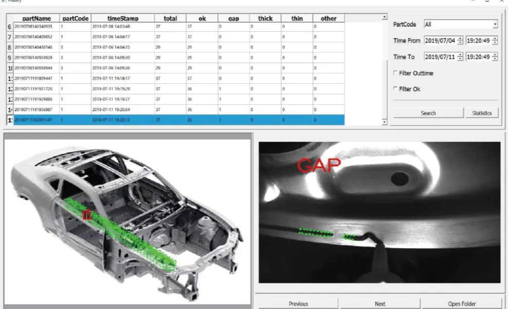Click the Time From date stepper arrows

click(460, 41)
